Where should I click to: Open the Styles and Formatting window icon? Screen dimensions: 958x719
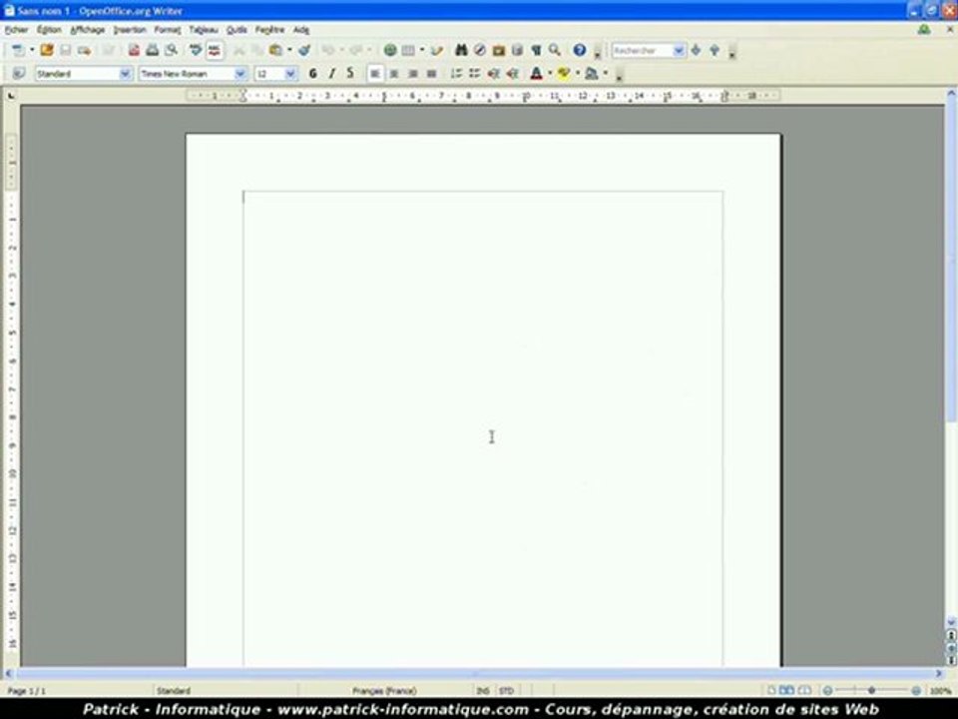click(x=18, y=74)
